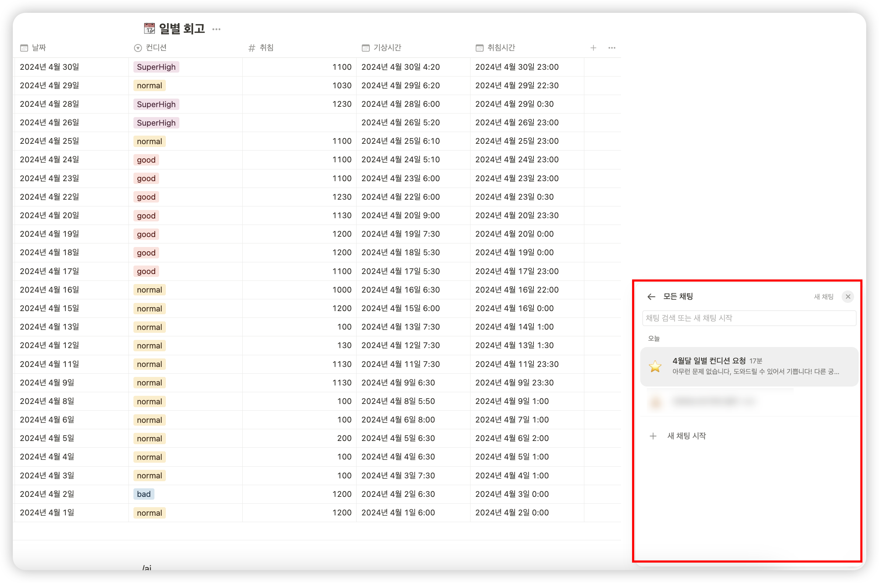
Task: Open the 취침시간 column header menu
Action: 527,48
